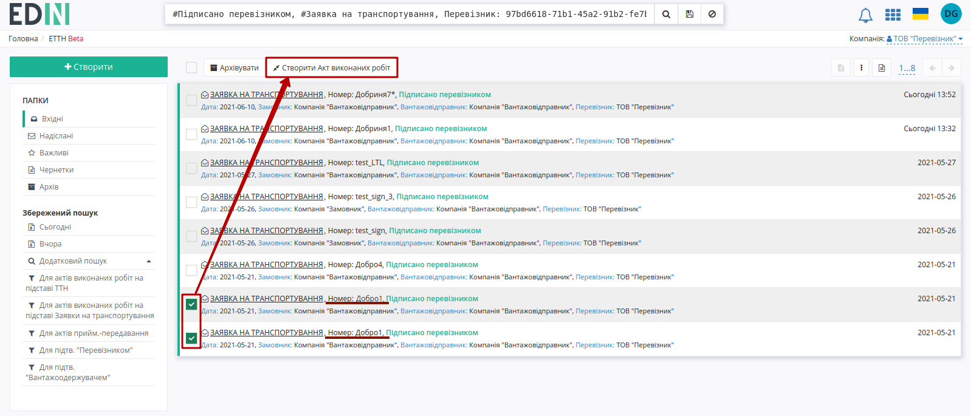Toggle the select-all checkbox in toolbar
Viewport: 971px width, 416px height.
(x=191, y=67)
